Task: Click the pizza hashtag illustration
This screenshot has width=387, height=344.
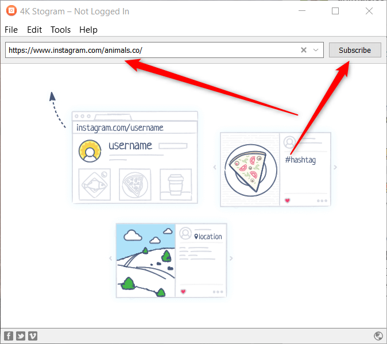Action: click(276, 169)
